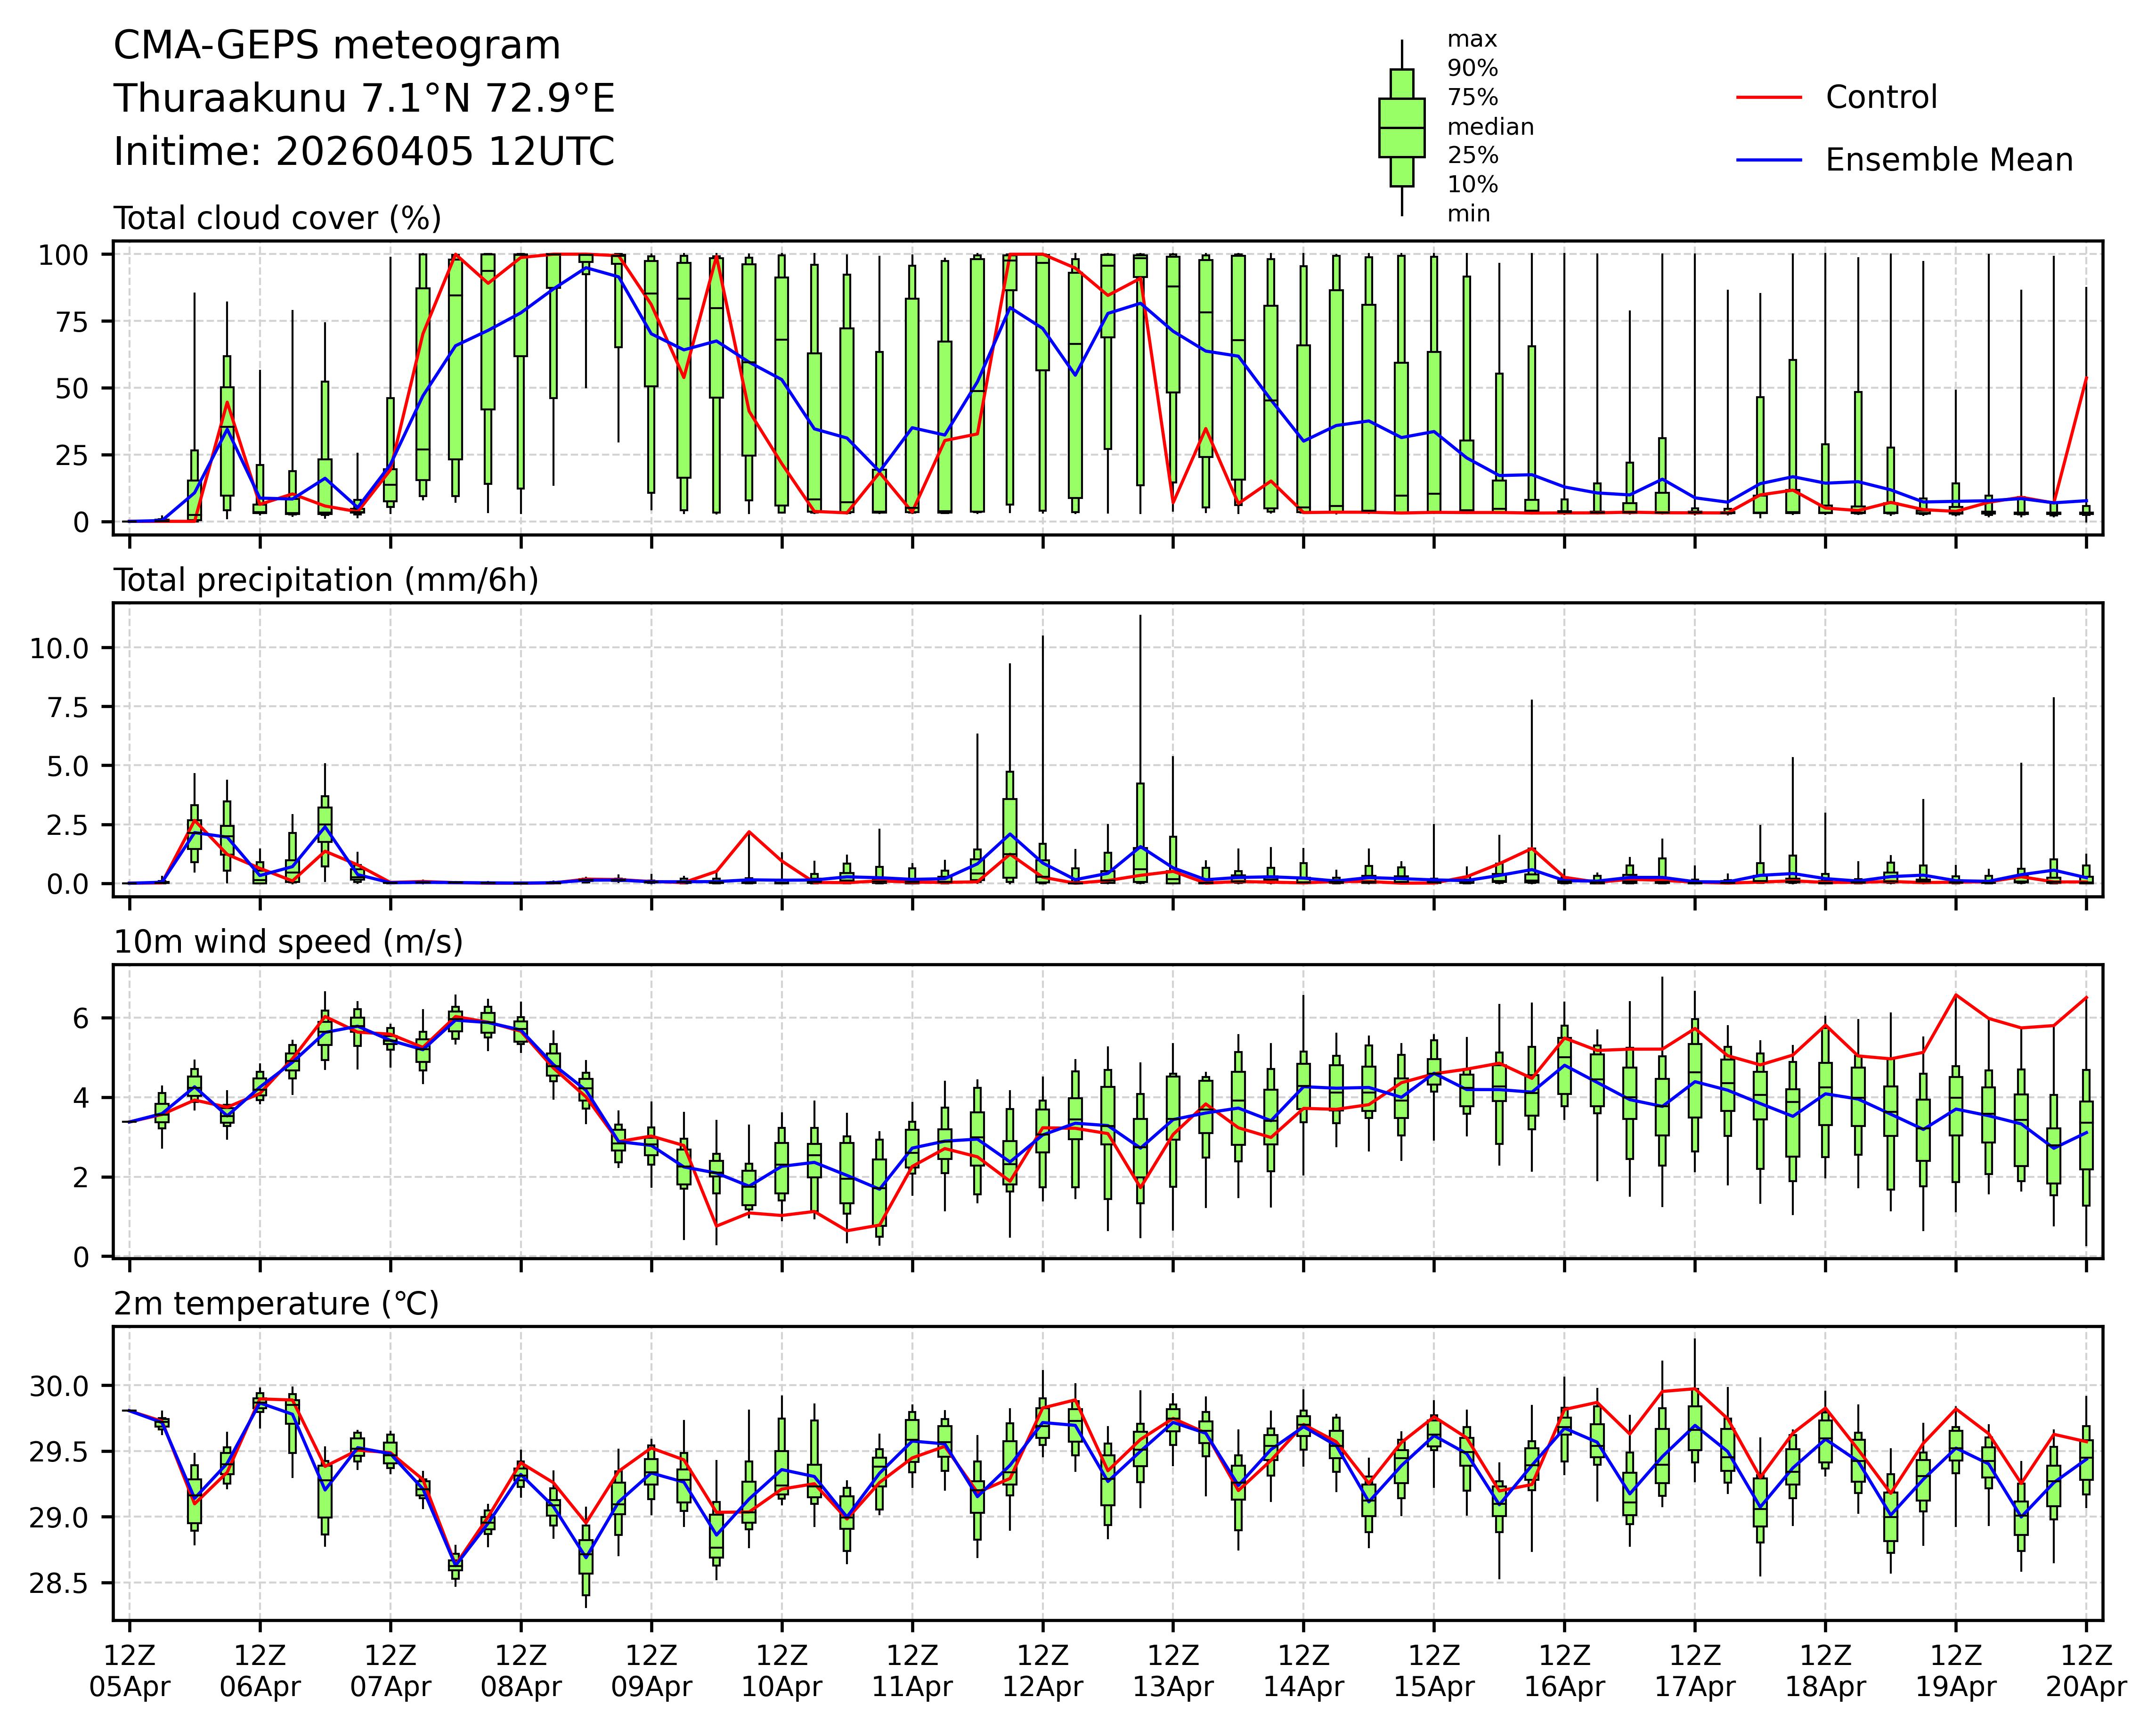The height and width of the screenshot is (1730, 2156).
Task: Click the 'Thuraakunu 7.1°N 72.9°E' location text
Action: coord(364,99)
